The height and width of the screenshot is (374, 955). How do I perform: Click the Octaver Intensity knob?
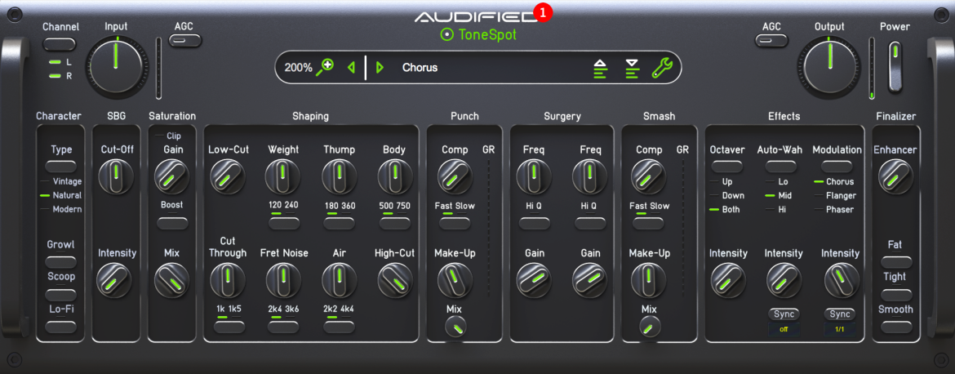(x=728, y=282)
